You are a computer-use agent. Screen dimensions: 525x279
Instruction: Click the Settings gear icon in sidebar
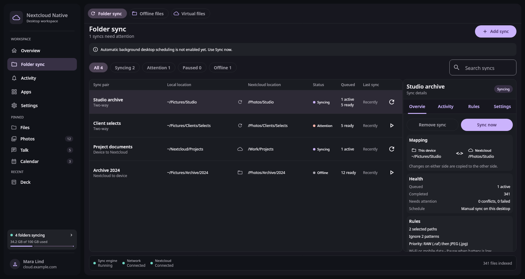pyautogui.click(x=14, y=106)
